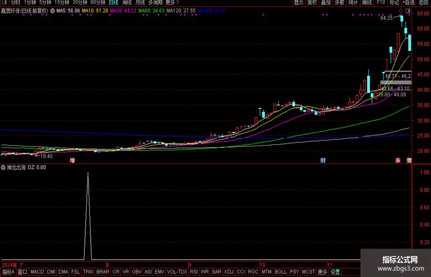Select the CCI indicator
431x277 pixels.
[241, 272]
